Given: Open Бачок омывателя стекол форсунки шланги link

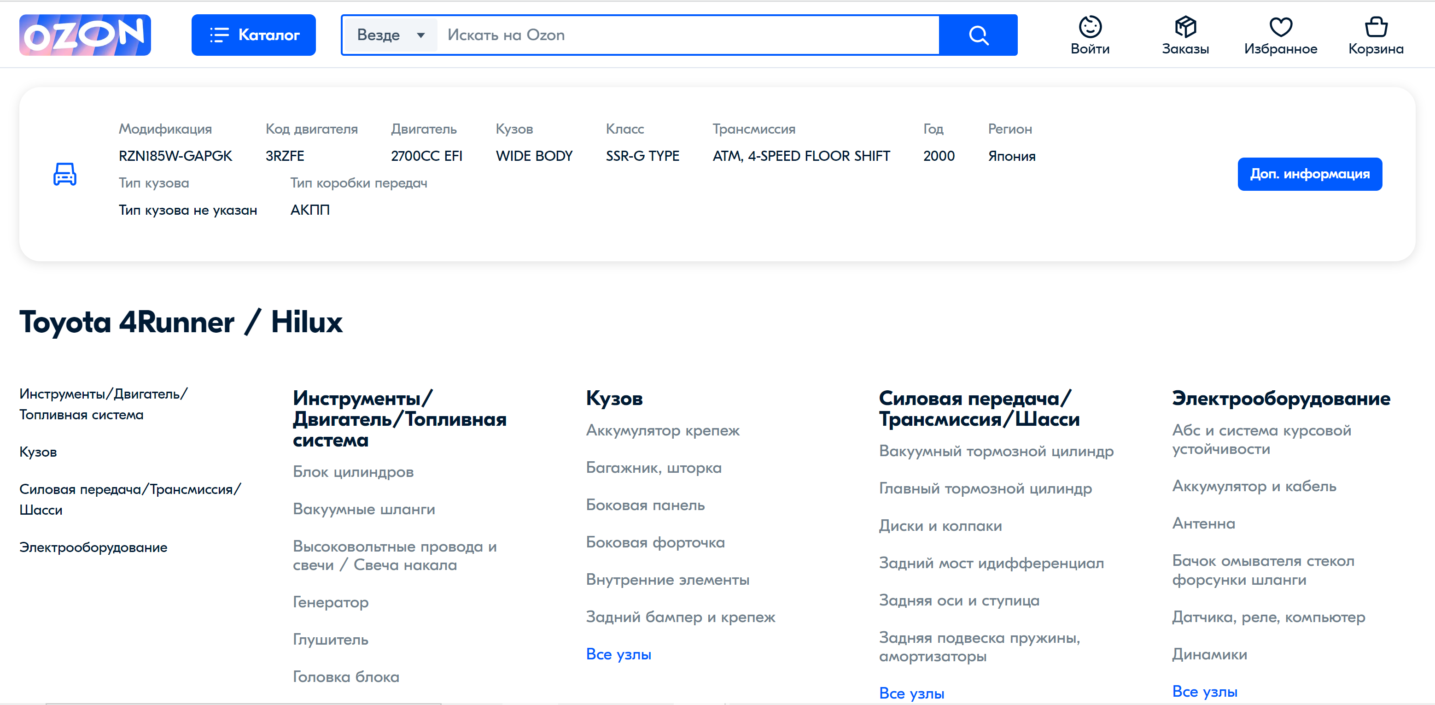Looking at the screenshot, I should (1263, 570).
